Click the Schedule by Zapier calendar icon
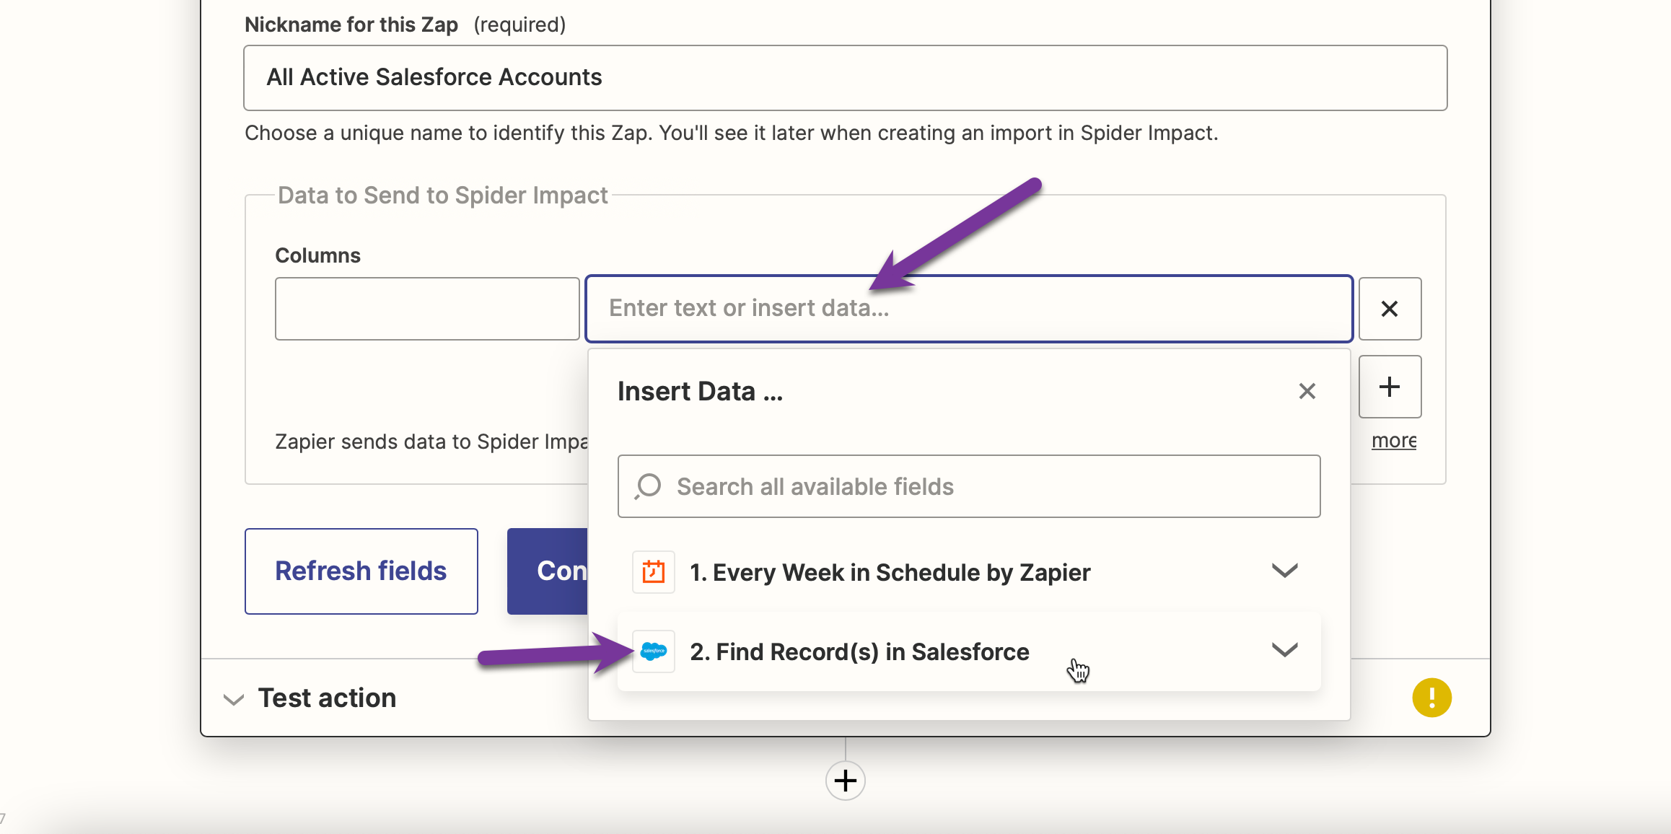This screenshot has height=834, width=1671. [x=654, y=572]
